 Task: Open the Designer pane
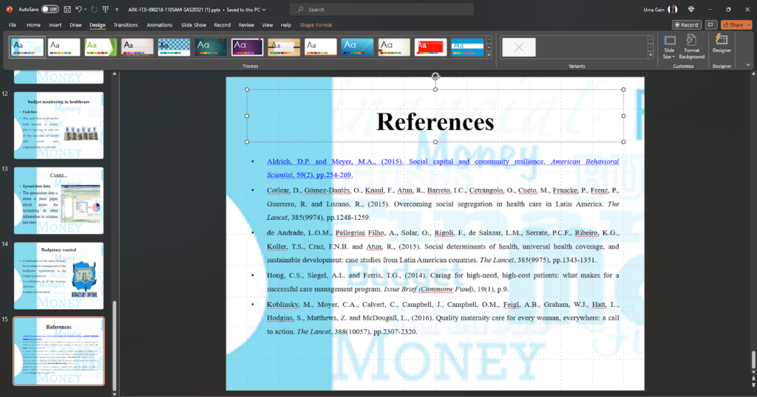tap(722, 44)
